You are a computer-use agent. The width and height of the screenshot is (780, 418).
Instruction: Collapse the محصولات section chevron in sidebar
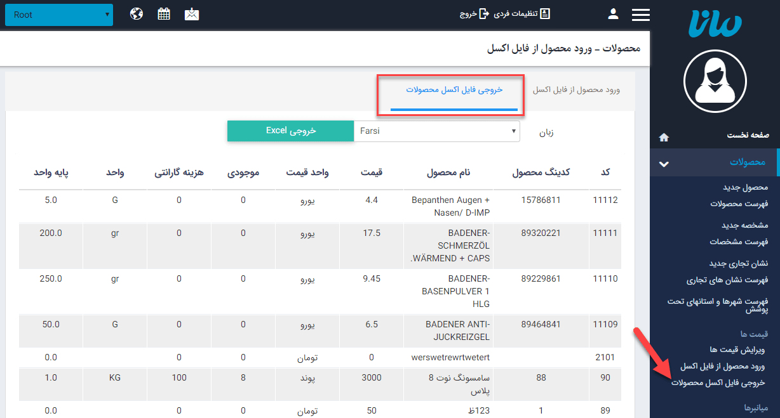click(663, 163)
